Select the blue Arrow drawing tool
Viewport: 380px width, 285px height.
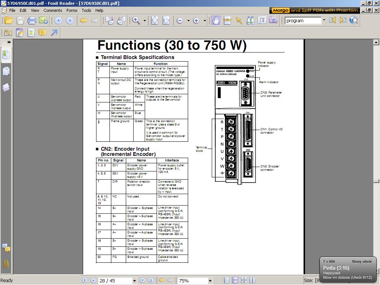[54, 33]
